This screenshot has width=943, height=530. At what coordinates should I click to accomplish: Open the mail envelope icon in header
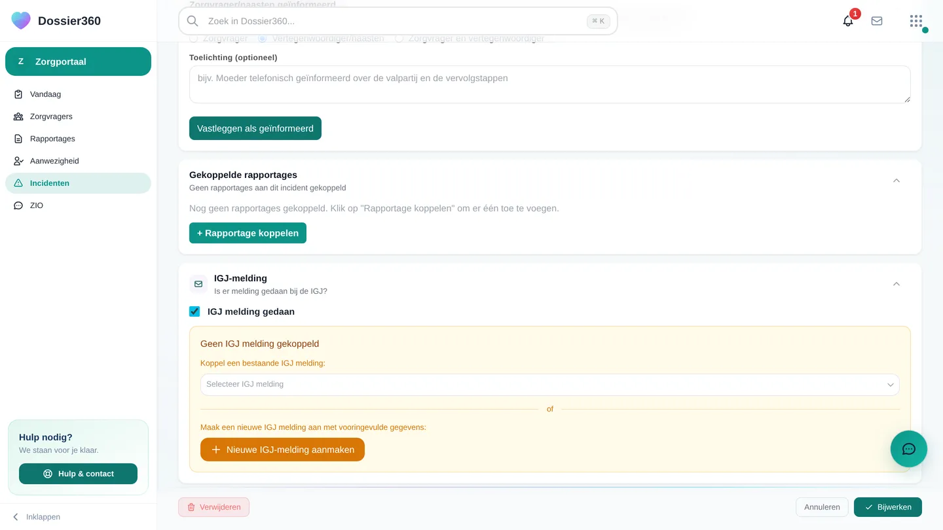pyautogui.click(x=877, y=21)
